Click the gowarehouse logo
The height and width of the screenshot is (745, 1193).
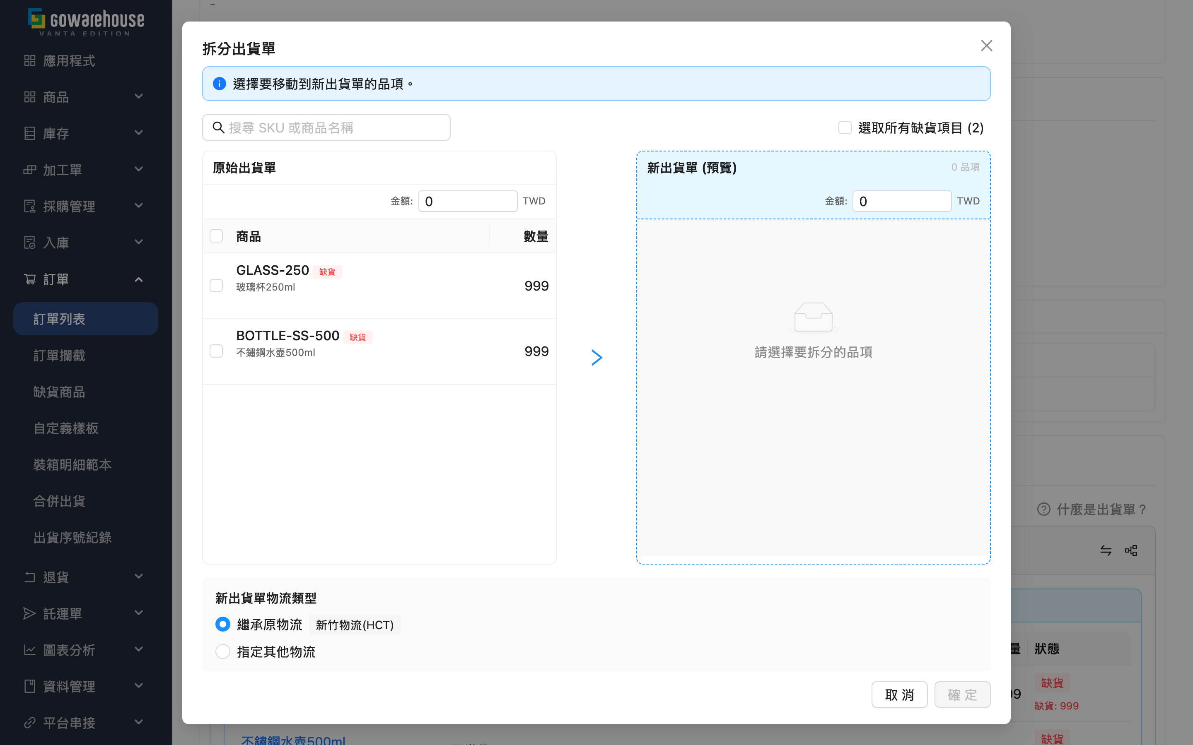pyautogui.click(x=86, y=22)
